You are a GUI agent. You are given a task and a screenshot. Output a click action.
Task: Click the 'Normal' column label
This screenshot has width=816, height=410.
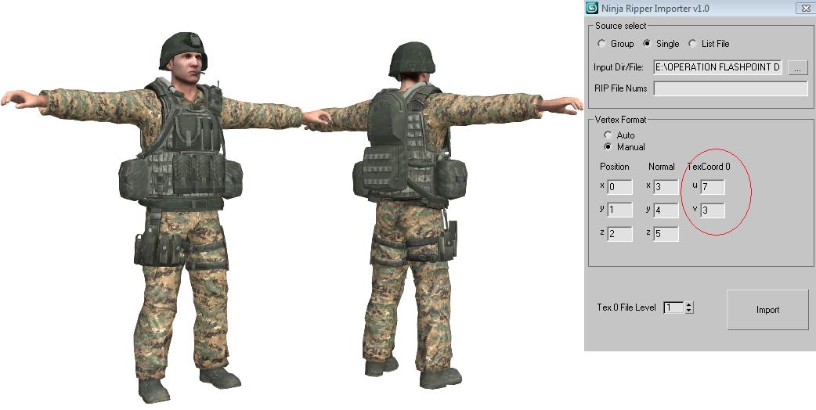click(662, 167)
